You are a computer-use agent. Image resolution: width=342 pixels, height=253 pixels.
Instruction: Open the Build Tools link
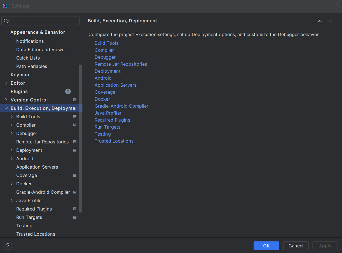pyautogui.click(x=106, y=43)
